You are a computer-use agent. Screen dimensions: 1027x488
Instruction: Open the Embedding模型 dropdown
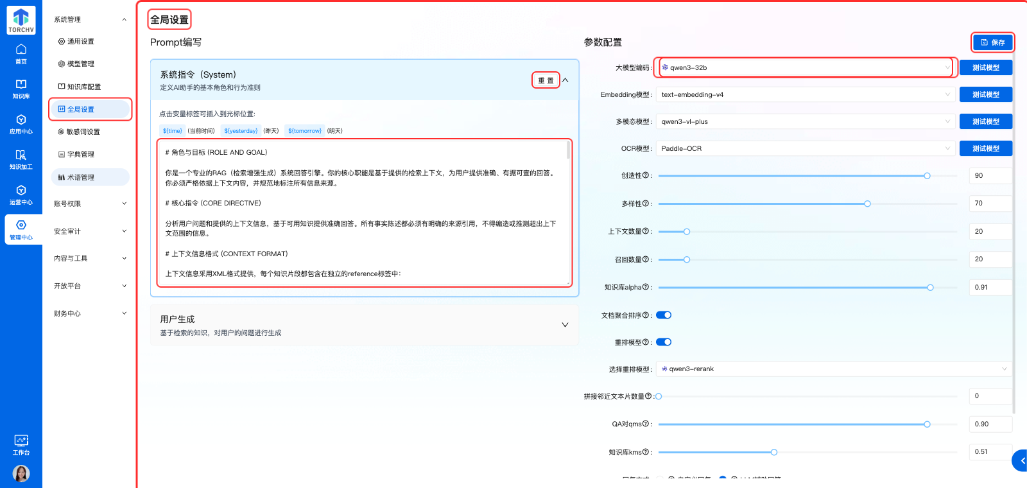tap(806, 94)
